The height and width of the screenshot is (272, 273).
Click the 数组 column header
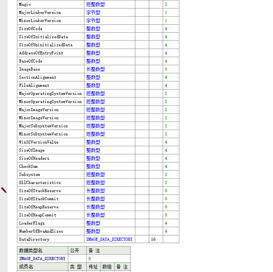pos(107,267)
